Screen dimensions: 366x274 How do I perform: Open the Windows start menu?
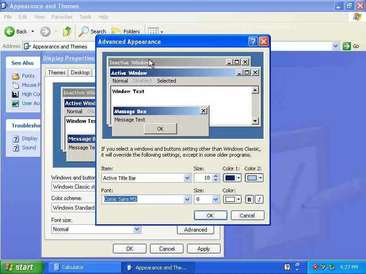tap(22, 267)
